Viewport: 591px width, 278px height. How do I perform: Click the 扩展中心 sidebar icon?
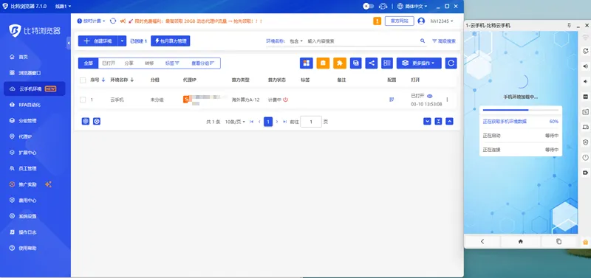pos(12,153)
